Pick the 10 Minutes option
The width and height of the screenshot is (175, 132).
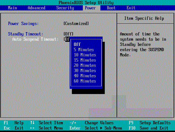pos(85,55)
